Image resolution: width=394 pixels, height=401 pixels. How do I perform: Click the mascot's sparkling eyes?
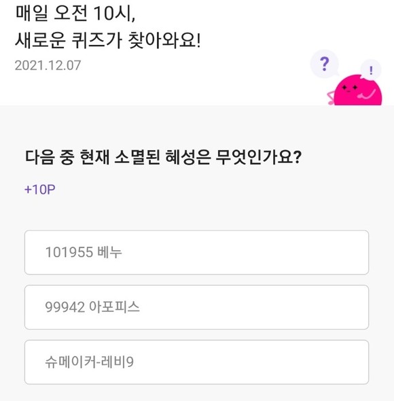[350, 88]
